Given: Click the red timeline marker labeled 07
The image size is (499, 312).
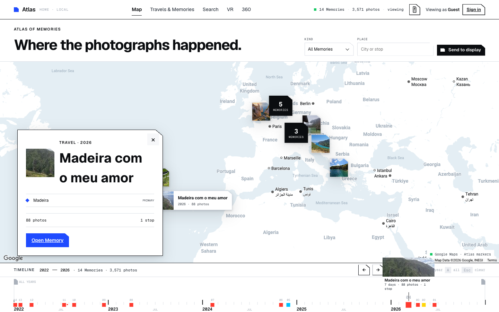Looking at the screenshot, I should pyautogui.click(x=212, y=305).
